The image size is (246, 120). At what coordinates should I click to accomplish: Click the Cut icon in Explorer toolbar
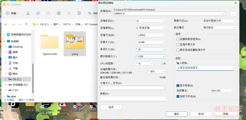click(x=28, y=13)
